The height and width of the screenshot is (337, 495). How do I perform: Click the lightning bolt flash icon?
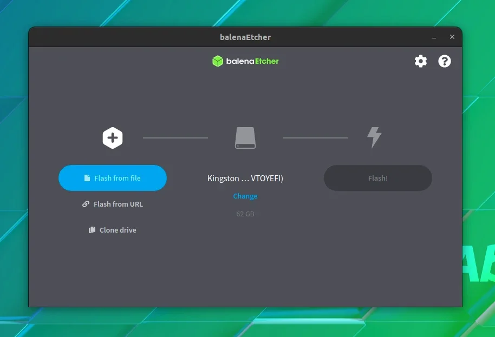coord(374,137)
